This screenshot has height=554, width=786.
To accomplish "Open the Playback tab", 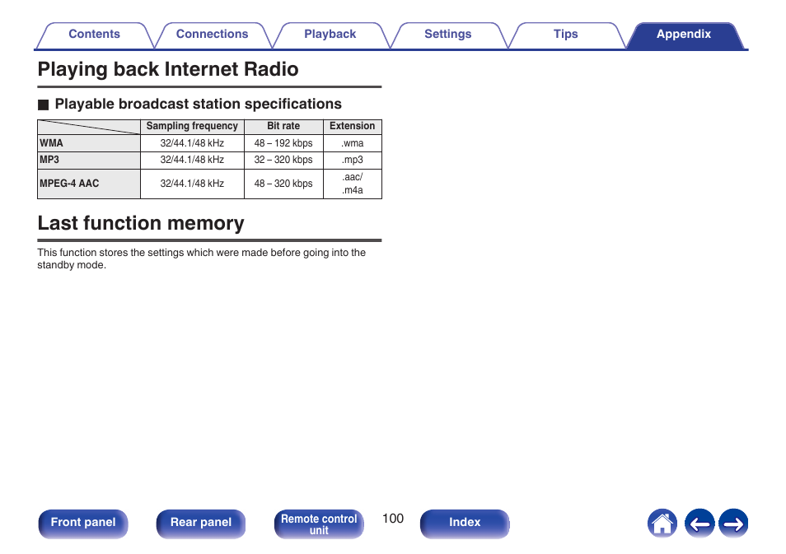I will tap(330, 35).
